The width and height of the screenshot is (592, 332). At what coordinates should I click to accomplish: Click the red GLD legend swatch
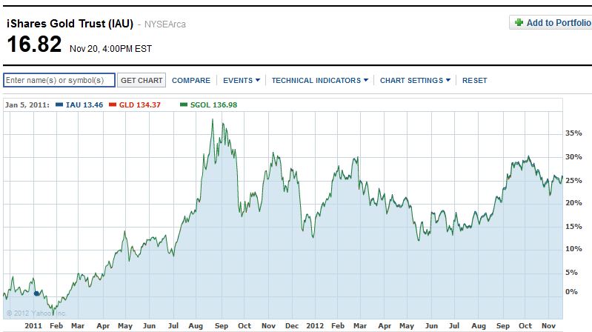pyautogui.click(x=113, y=105)
